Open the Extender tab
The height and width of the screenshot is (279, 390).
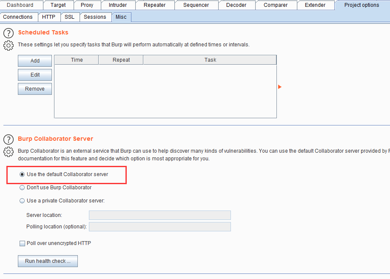(x=315, y=5)
